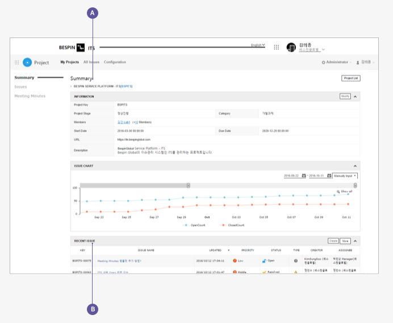Click the question-mark type icon in first issue
393x323 pixels.
pos(296,261)
